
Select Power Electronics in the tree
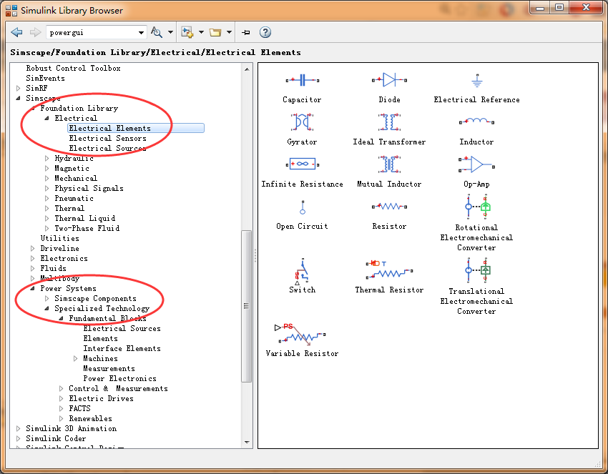(x=120, y=379)
